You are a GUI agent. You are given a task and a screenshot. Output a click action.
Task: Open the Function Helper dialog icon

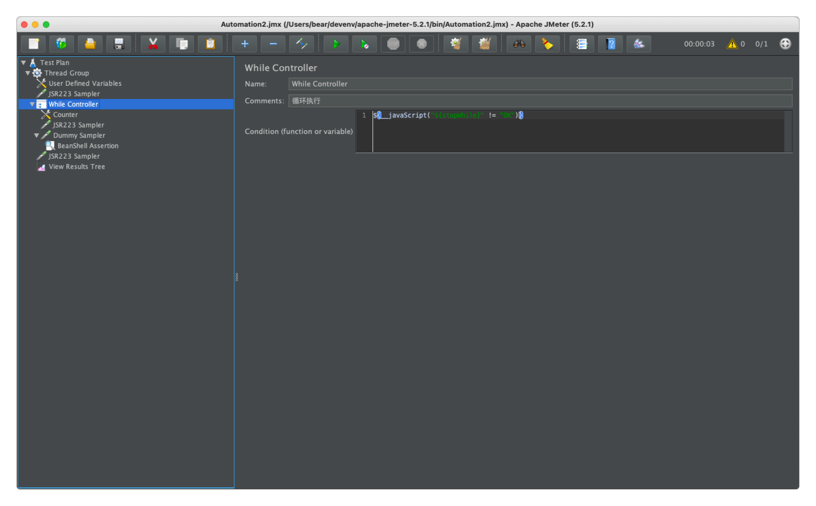(582, 44)
